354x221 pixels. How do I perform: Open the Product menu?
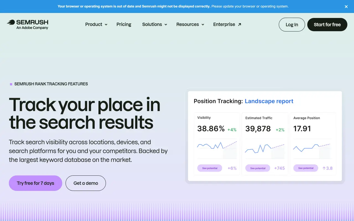tap(96, 24)
